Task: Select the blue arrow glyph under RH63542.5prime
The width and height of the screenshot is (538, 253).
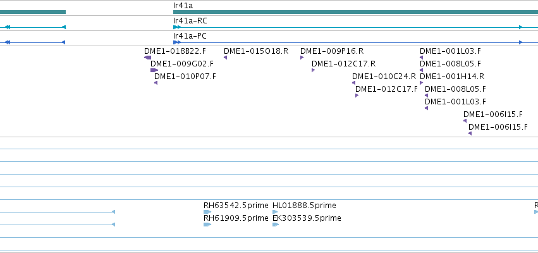Action: coord(207,212)
